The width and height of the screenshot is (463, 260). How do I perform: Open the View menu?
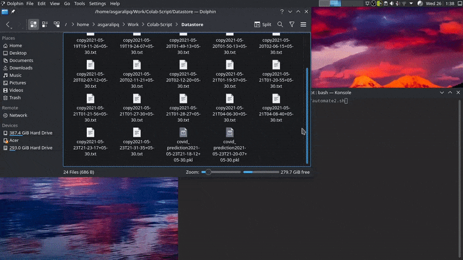pos(54,3)
